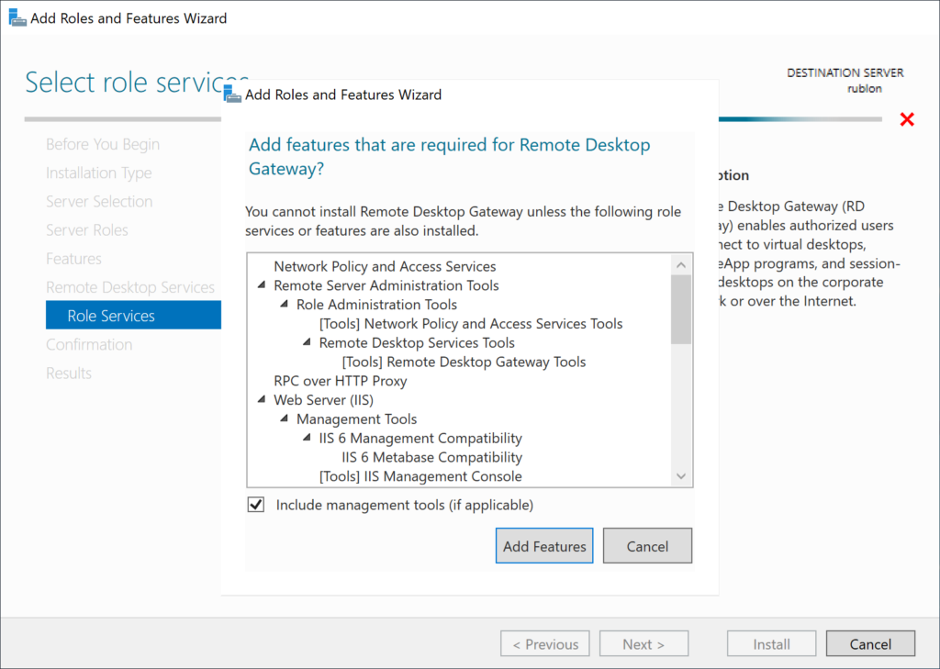The image size is (940, 669).
Task: Click the Install button
Action: click(771, 643)
